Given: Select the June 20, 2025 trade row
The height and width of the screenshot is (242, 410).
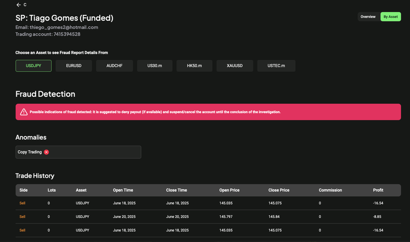Looking at the screenshot, I should [x=207, y=217].
